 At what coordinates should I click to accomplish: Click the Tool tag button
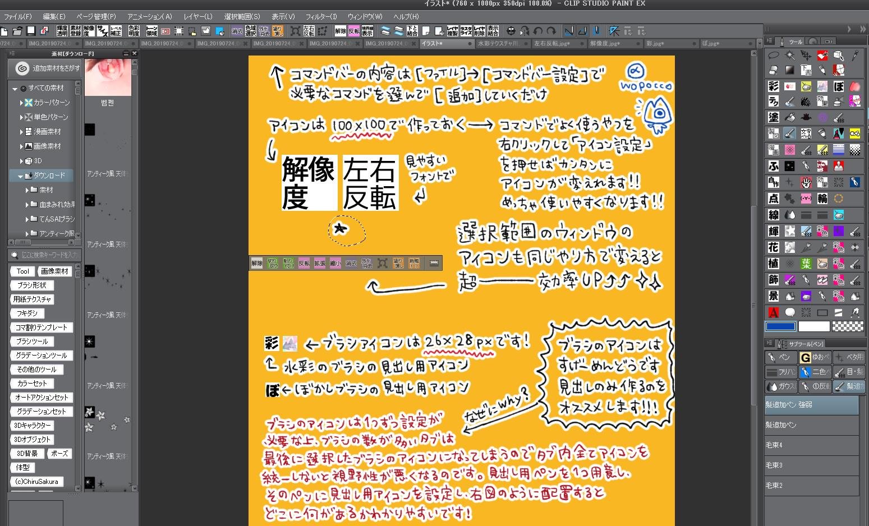(22, 271)
